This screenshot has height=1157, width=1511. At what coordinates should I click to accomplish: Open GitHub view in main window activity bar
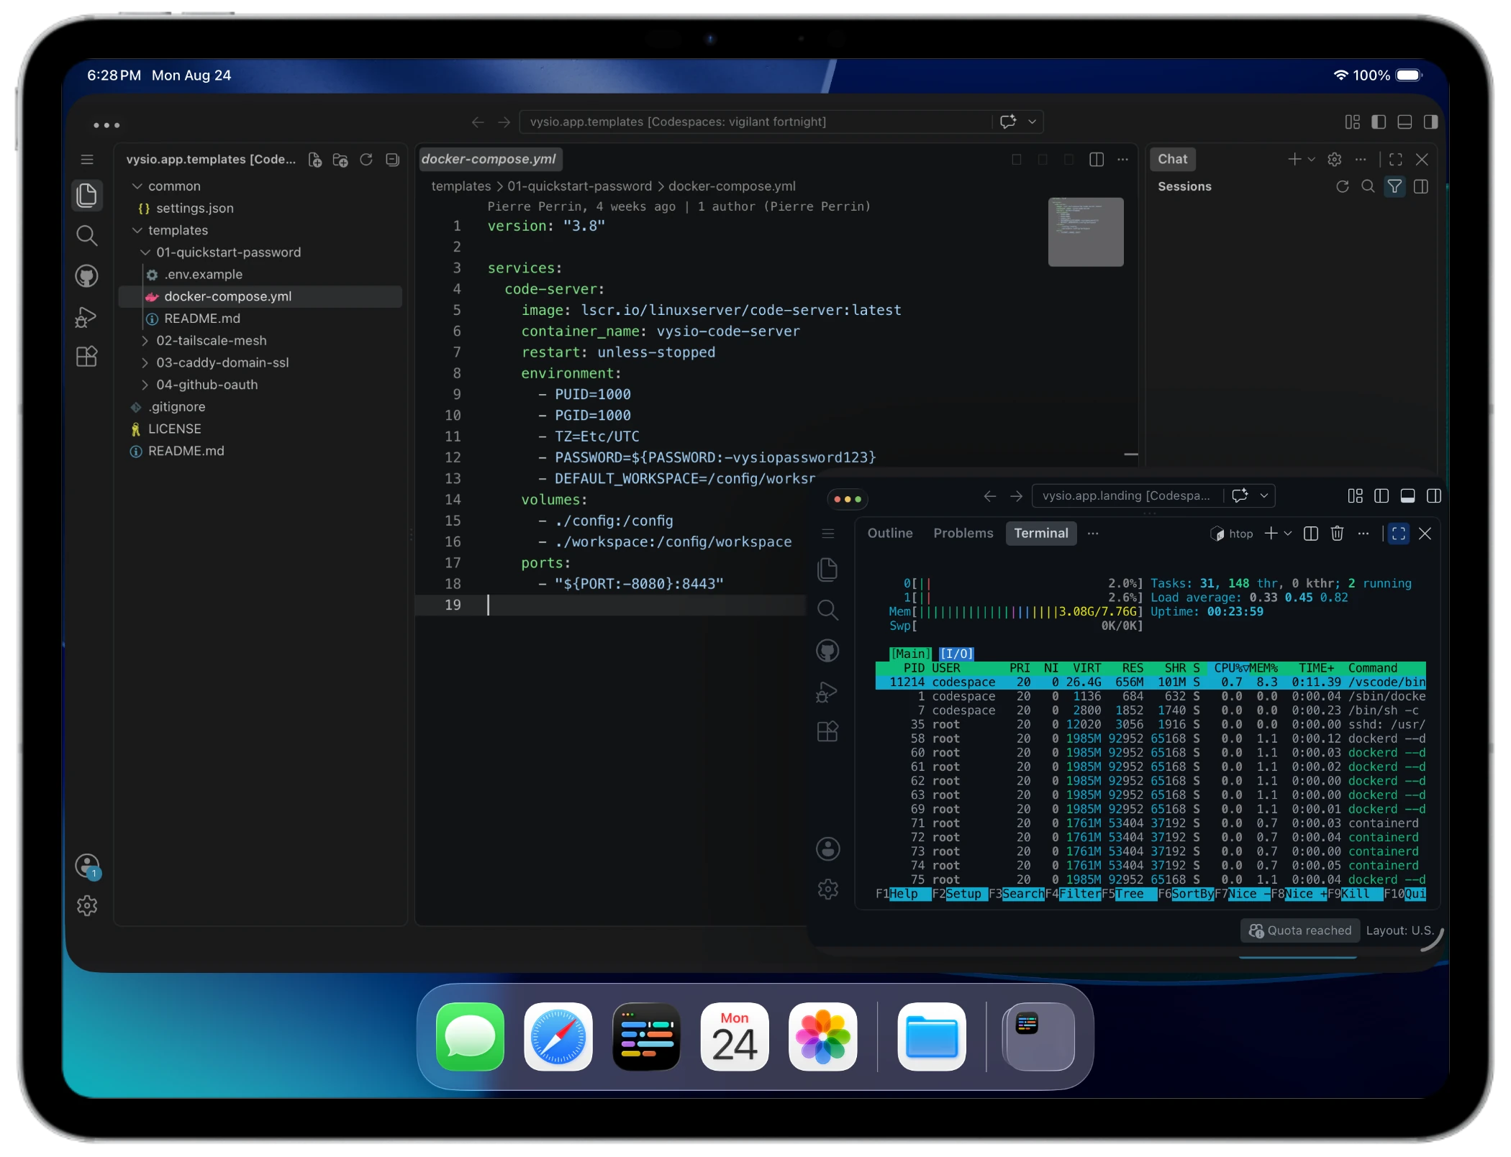[87, 276]
